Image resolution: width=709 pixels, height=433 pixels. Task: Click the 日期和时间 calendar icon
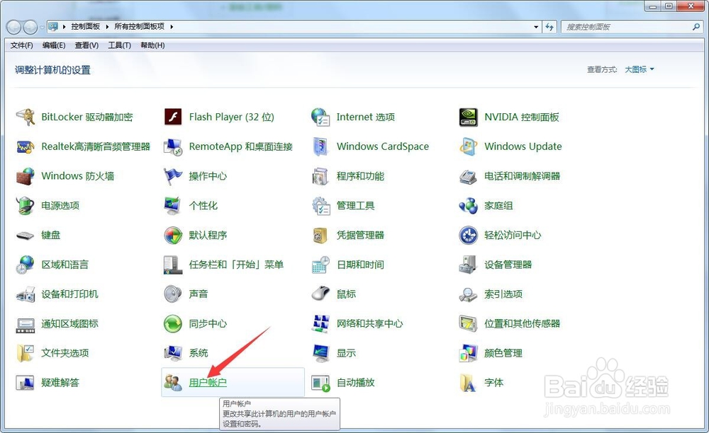point(320,265)
